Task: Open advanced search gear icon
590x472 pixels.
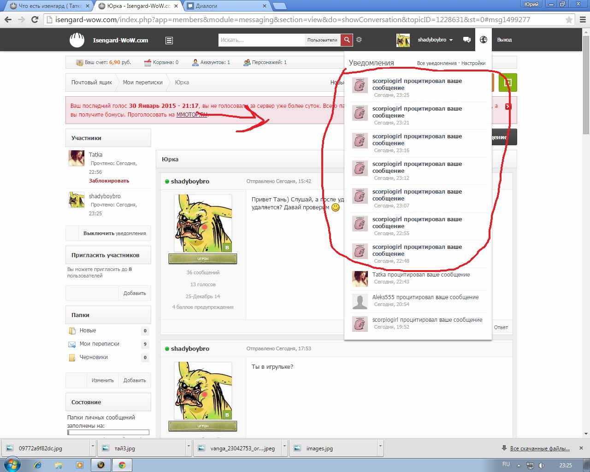Action: pyautogui.click(x=359, y=40)
